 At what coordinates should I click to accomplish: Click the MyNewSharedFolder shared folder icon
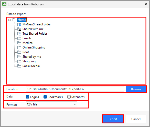pos(19,24)
